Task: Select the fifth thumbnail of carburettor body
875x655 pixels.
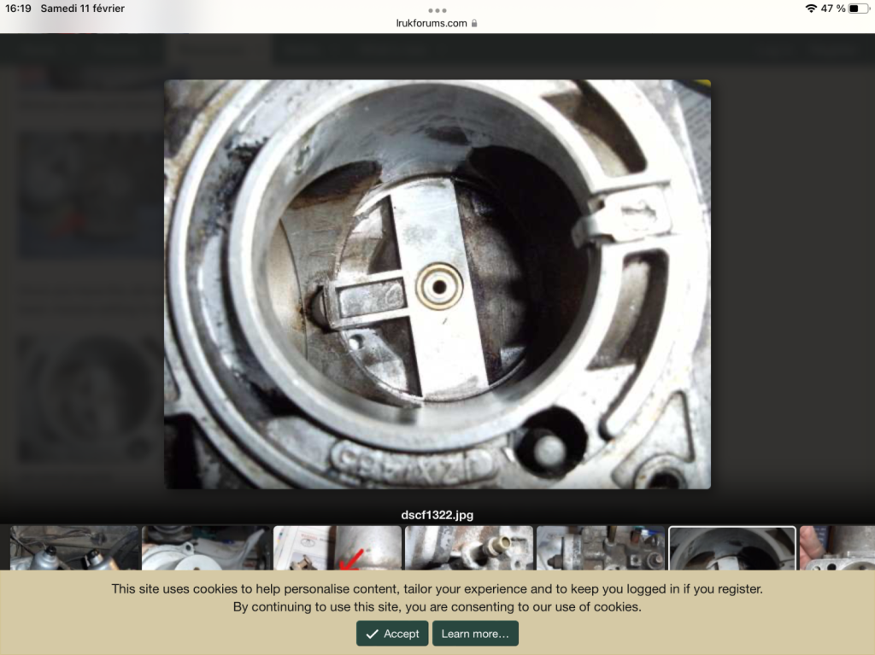Action: tap(601, 548)
